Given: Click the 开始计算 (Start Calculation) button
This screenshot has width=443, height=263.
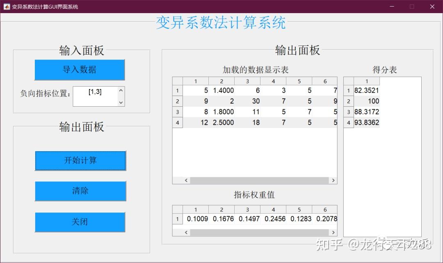Looking at the screenshot, I should (x=80, y=160).
